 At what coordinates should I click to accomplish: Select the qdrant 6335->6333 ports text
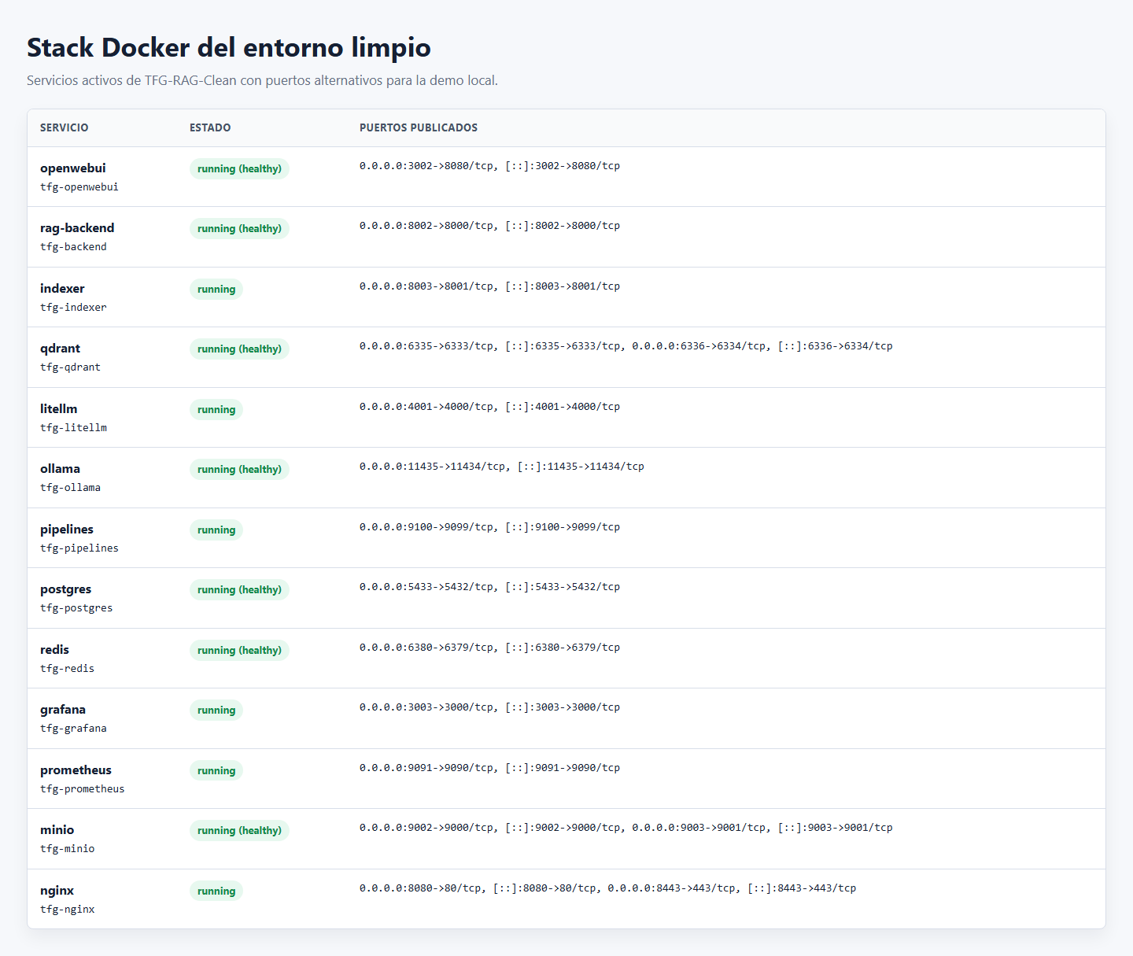pyautogui.click(x=626, y=346)
